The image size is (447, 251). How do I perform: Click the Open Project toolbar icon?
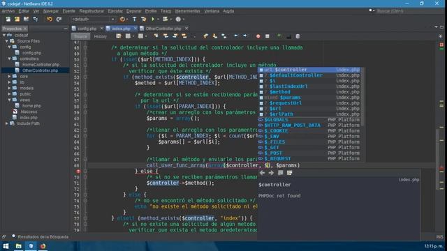tap(27, 19)
